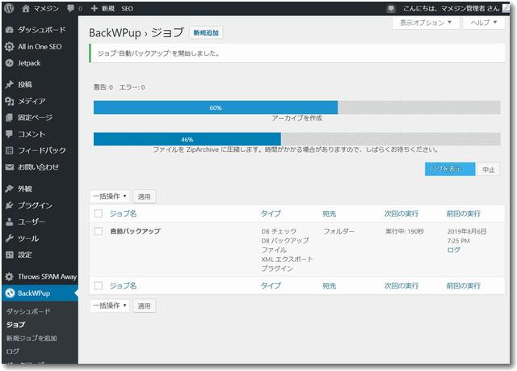Screen dimensions: 517x371
Task: Select 固定ページ in the sidebar menu
Action: 37,117
